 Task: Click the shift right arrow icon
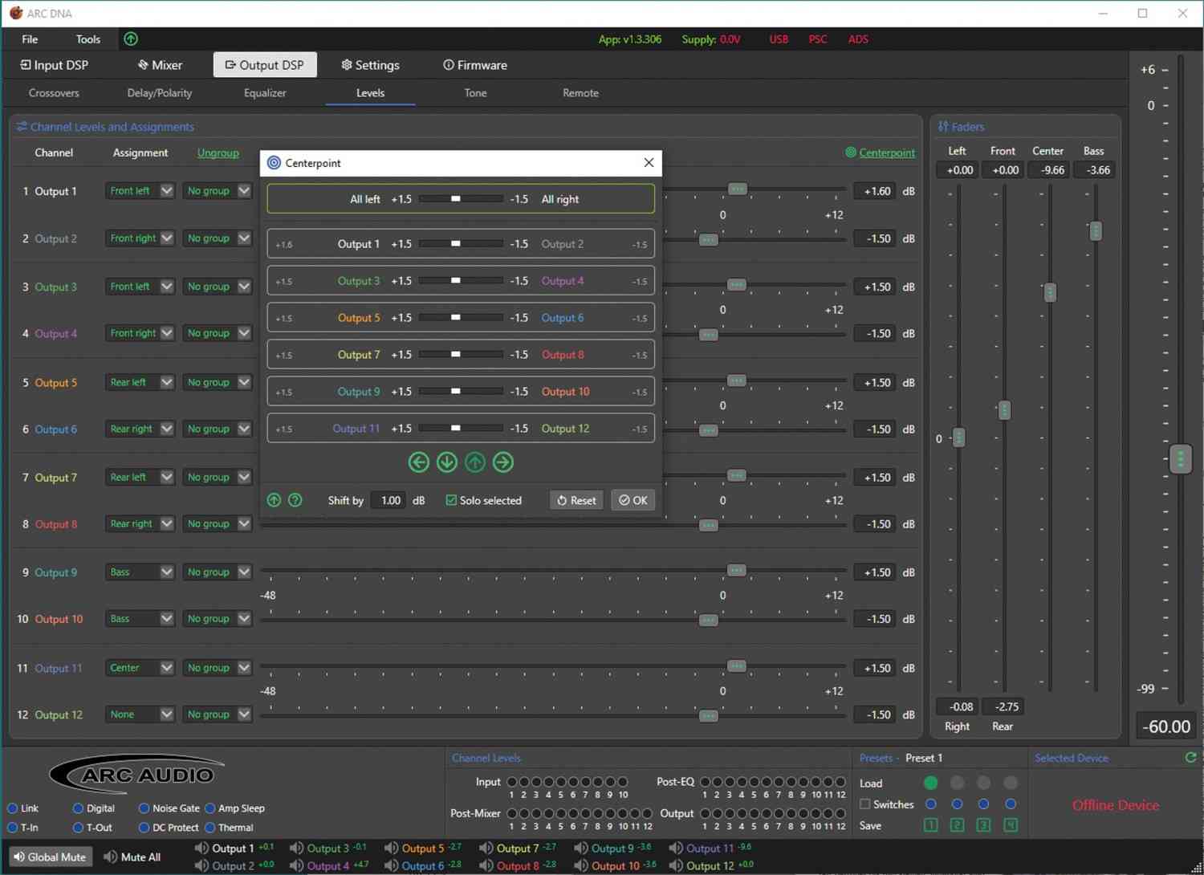[x=503, y=462]
